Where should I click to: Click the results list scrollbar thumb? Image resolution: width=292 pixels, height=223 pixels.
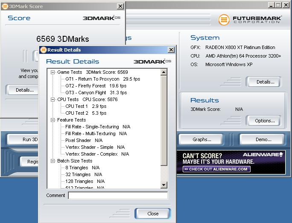click(164, 121)
